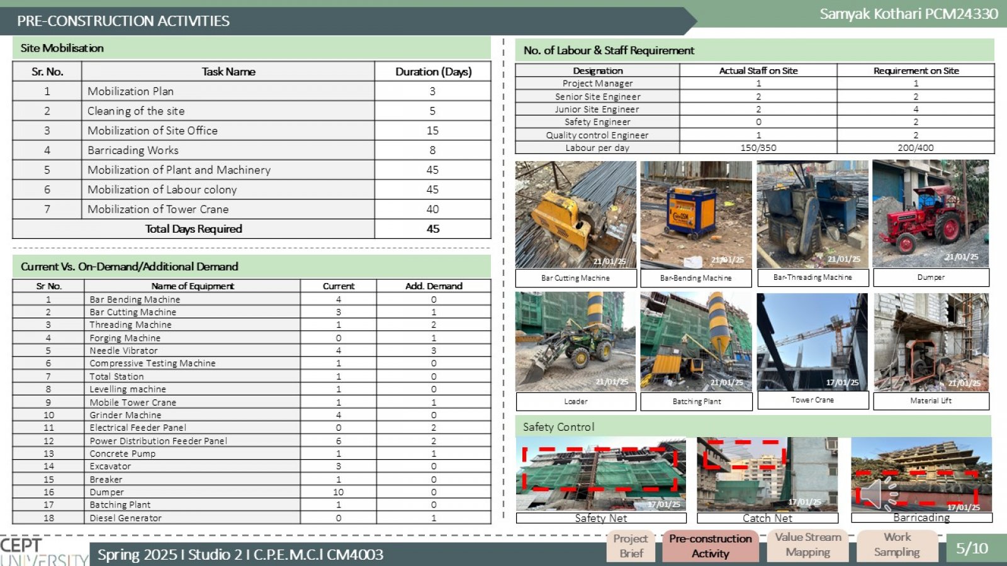Image resolution: width=1007 pixels, height=566 pixels.
Task: Click 'Samyak Kothari PCM24330' header text
Action: [909, 14]
